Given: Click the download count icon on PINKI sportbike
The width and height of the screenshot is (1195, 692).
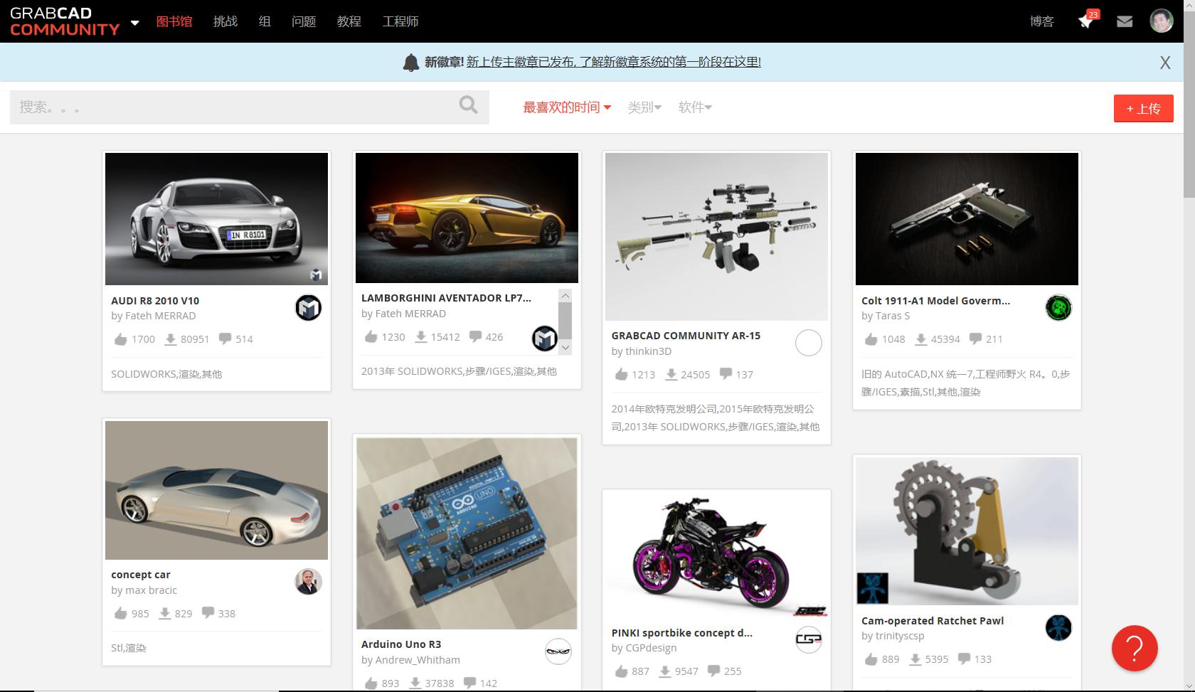Looking at the screenshot, I should pos(664,671).
